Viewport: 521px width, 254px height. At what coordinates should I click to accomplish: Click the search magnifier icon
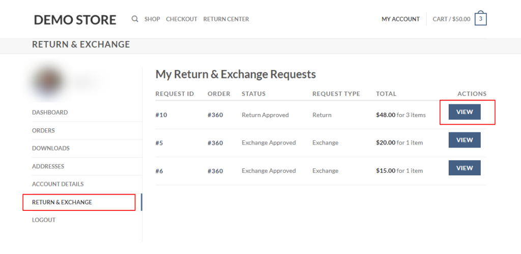tap(135, 19)
